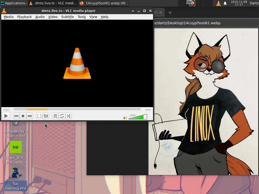Adjust the VLC volume slider
The width and height of the screenshot is (259, 194).
[138, 117]
